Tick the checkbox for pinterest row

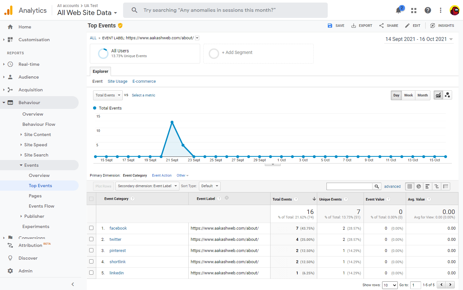(x=91, y=250)
